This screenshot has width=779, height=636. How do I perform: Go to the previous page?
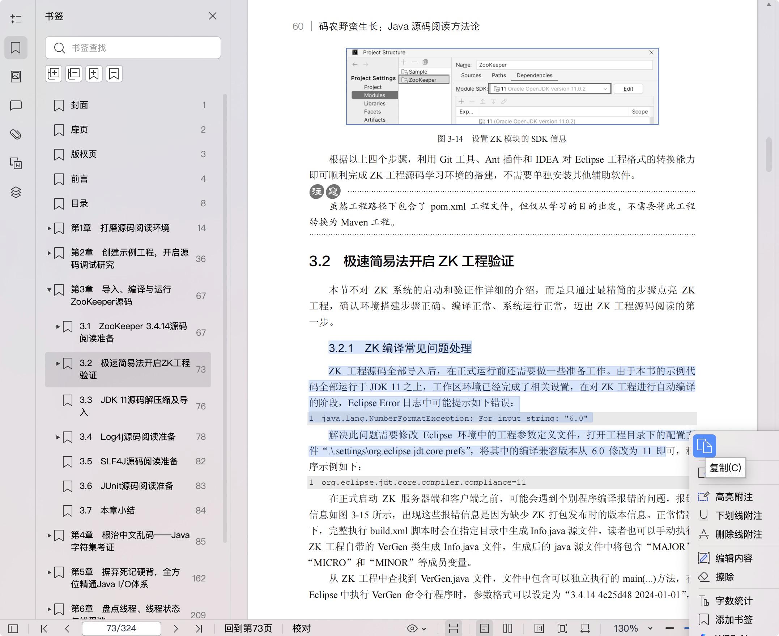[67, 629]
